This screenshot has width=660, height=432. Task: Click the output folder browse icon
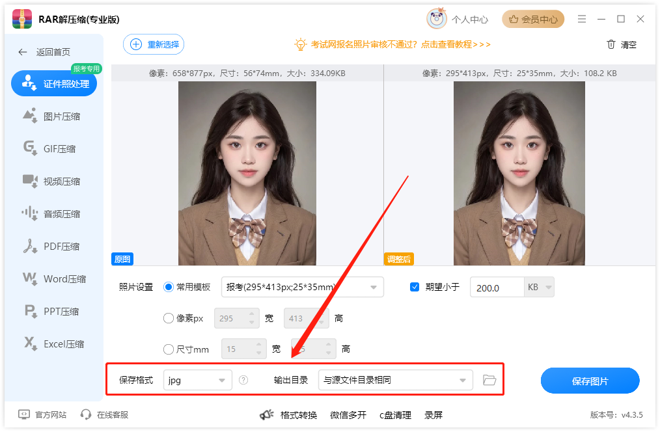click(489, 380)
